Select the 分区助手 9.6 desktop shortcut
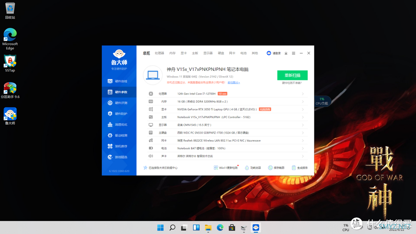The image size is (416, 234). coord(10,90)
